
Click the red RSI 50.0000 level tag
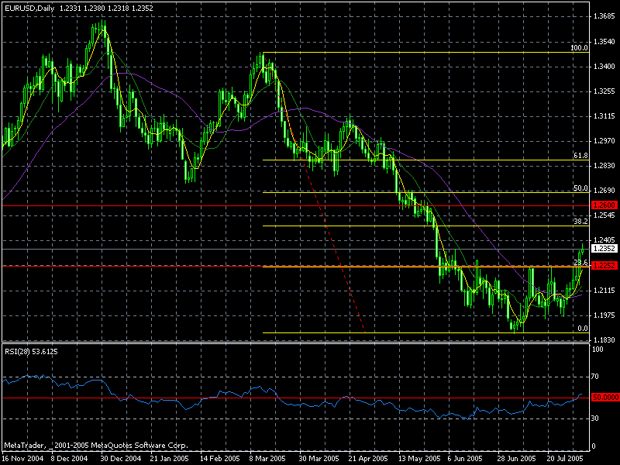pos(604,398)
